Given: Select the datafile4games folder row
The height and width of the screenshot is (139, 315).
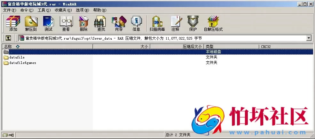Looking at the screenshot, I should [157, 63].
